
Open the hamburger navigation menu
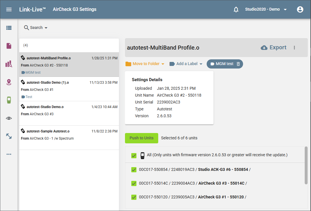[9, 9]
